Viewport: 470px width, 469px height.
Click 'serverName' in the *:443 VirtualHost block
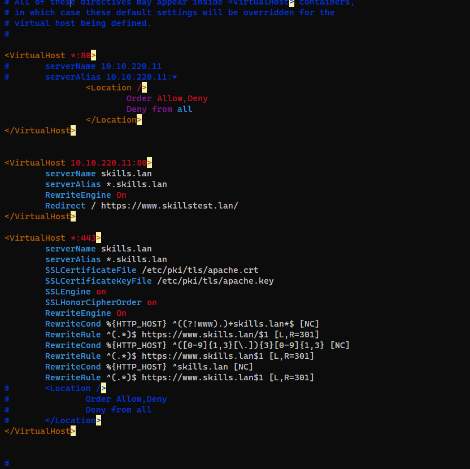point(71,249)
